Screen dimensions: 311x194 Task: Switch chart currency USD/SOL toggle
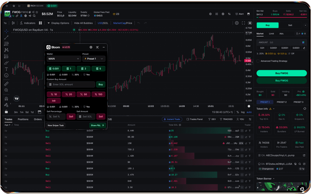pos(103,23)
